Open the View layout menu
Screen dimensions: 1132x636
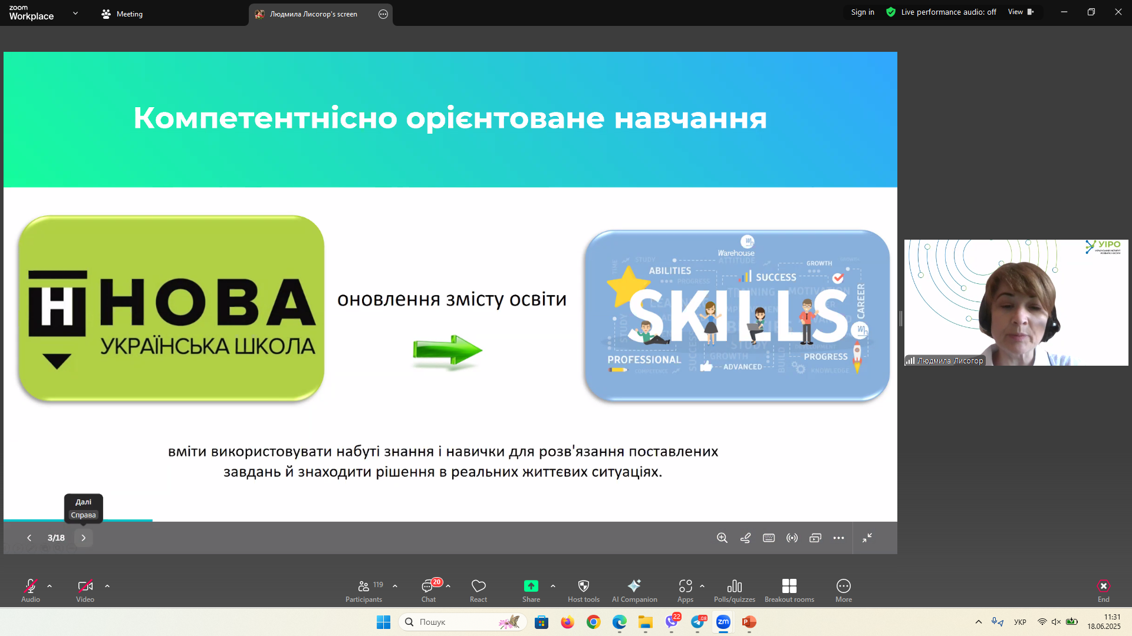[x=1021, y=12]
